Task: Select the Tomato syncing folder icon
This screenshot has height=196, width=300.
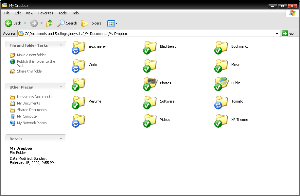Action: point(221,102)
